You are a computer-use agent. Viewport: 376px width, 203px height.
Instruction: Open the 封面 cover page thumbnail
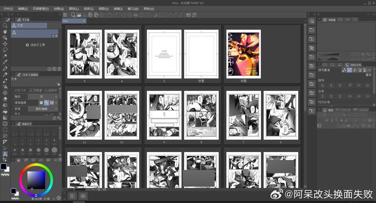point(243,54)
